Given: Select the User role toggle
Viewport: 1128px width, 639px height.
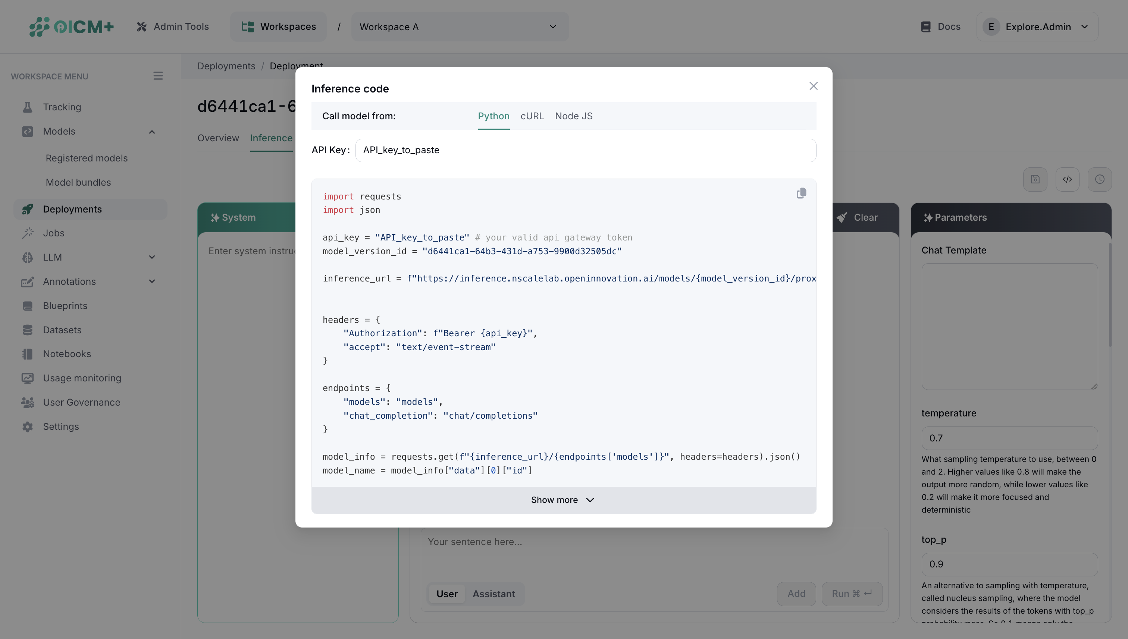Looking at the screenshot, I should (447, 594).
